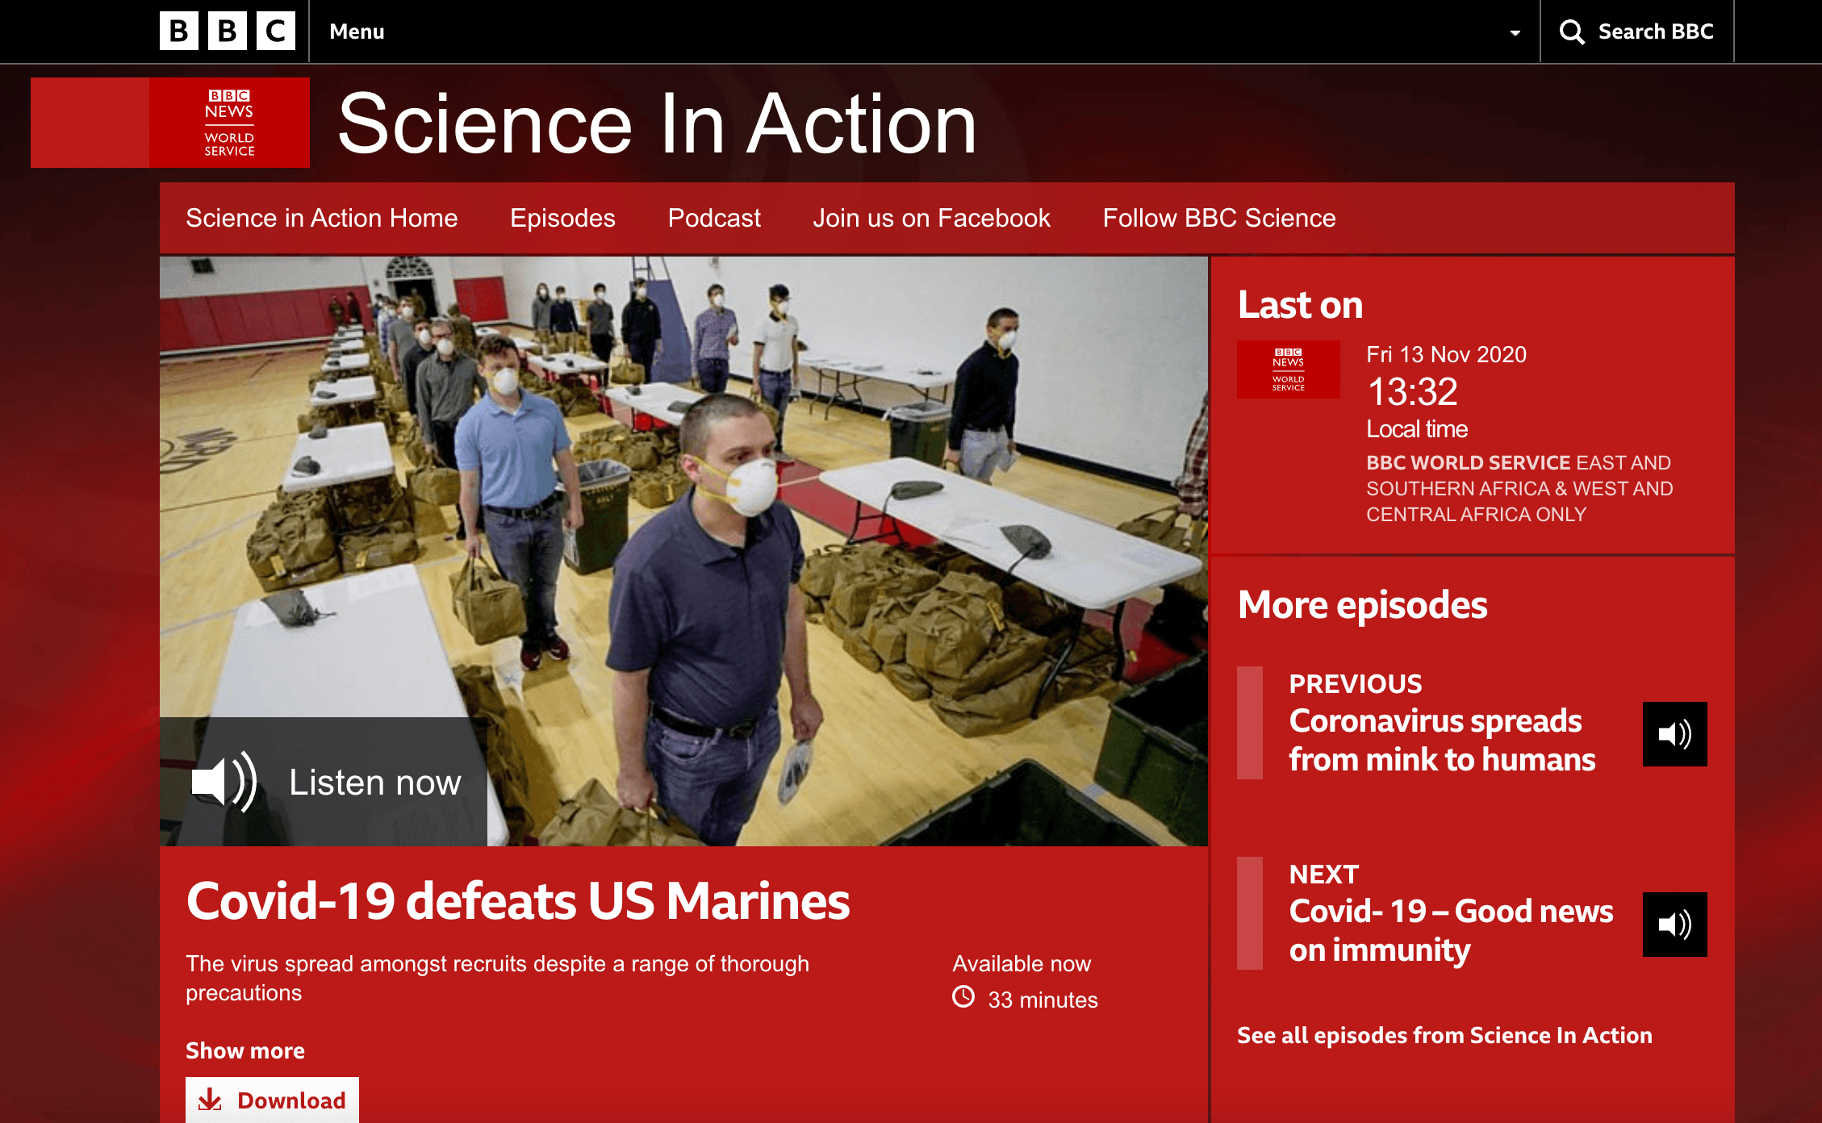Expand Show more episode details
Viewport: 1822px width, 1123px height.
[245, 1050]
